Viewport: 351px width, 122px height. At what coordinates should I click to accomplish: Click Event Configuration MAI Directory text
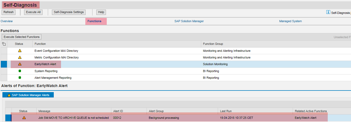pos(56,51)
